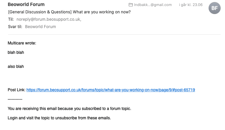Click the also blah text line
Image resolution: width=225 pixels, height=130 pixels.
point(16,67)
